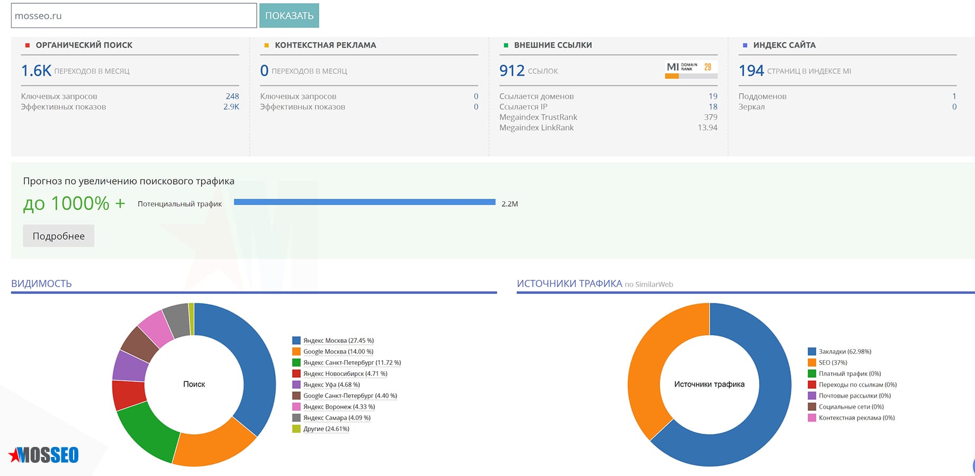
Task: Click the Яндекс Самара gray legend swatch
Action: coord(296,418)
